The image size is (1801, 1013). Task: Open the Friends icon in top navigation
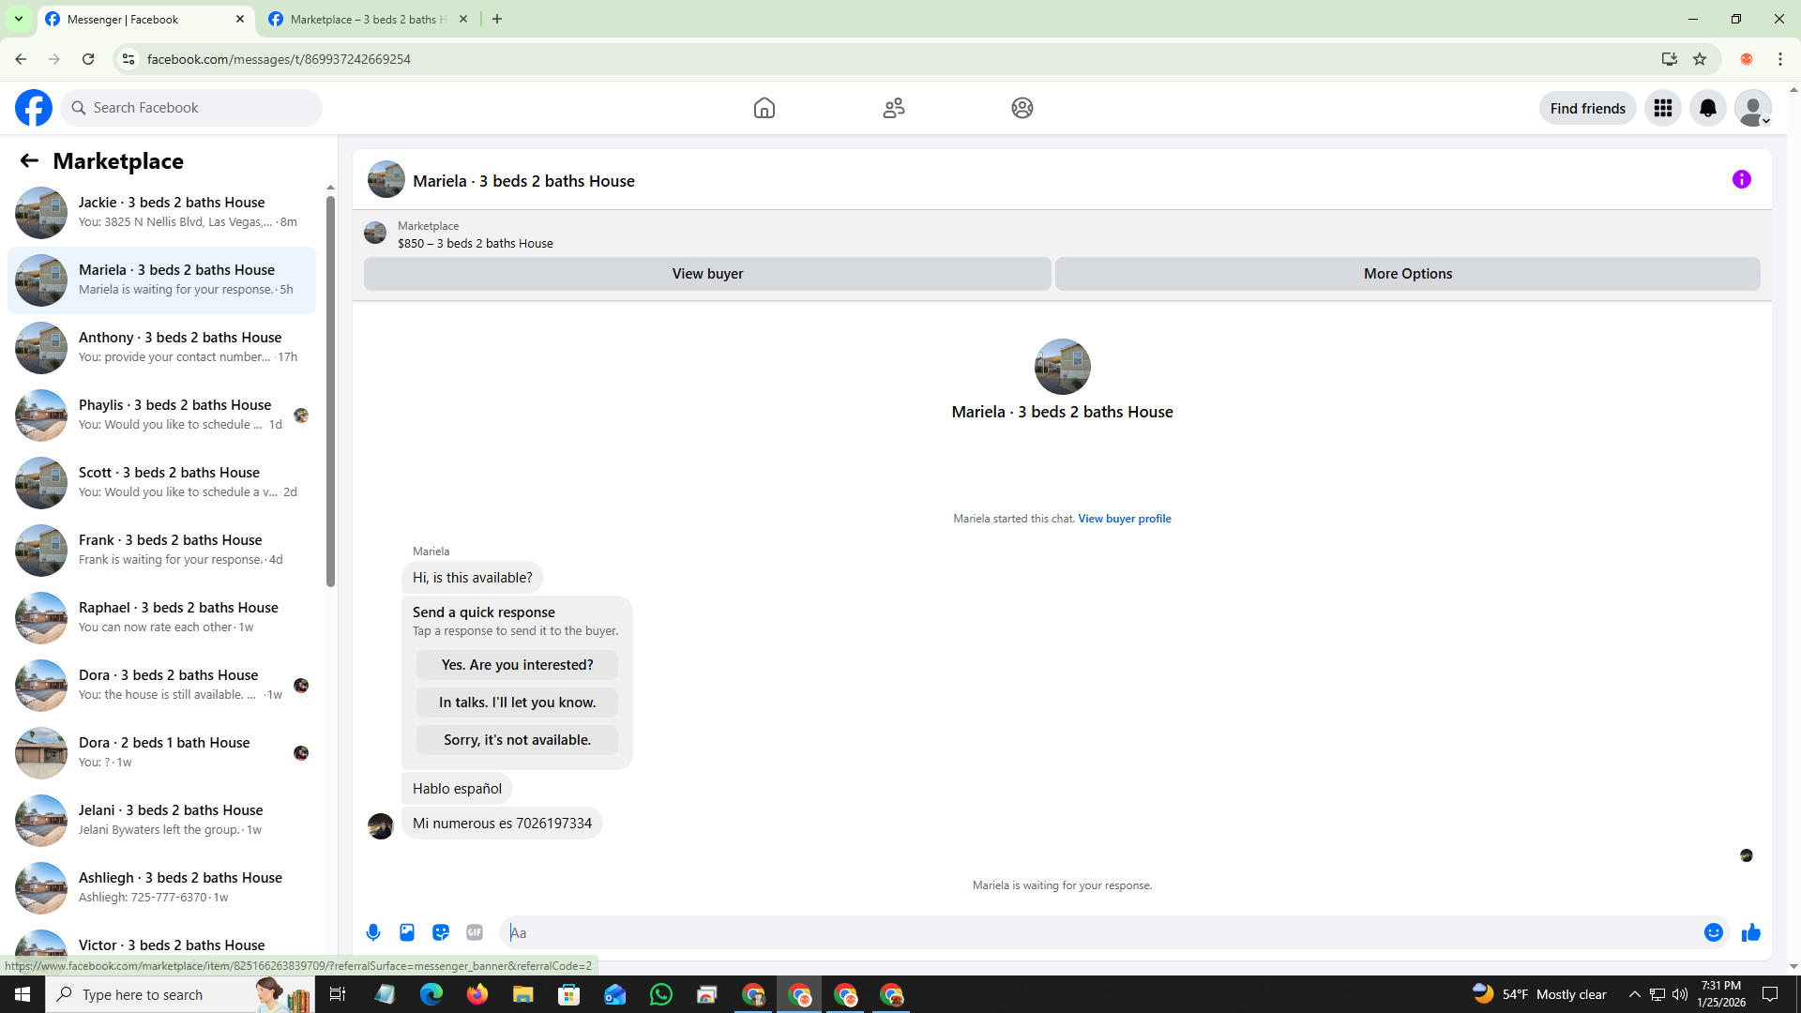894,108
